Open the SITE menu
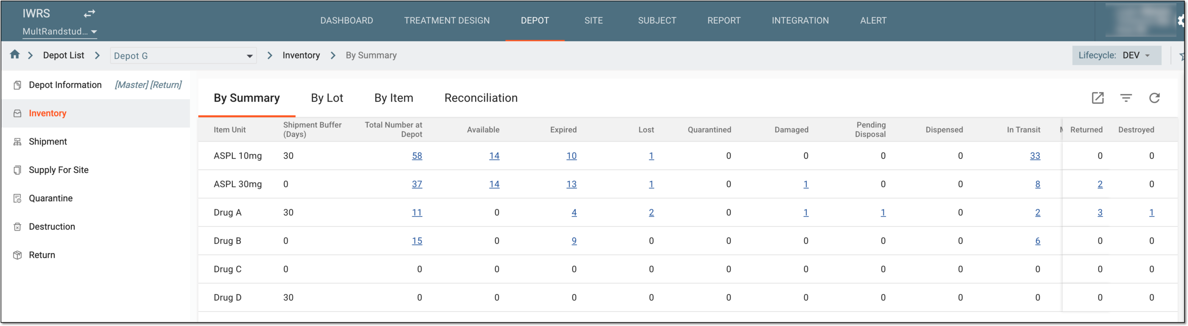1188x326 pixels. [594, 20]
